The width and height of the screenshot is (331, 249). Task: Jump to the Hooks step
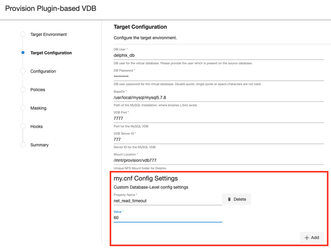pos(37,126)
